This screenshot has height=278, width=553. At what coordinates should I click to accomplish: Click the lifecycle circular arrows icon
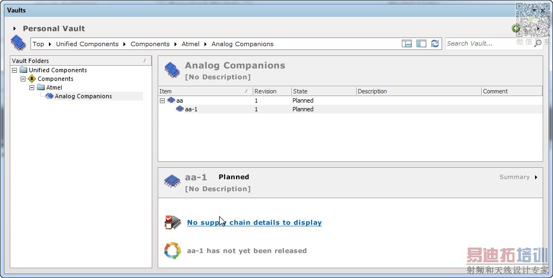[x=172, y=250]
